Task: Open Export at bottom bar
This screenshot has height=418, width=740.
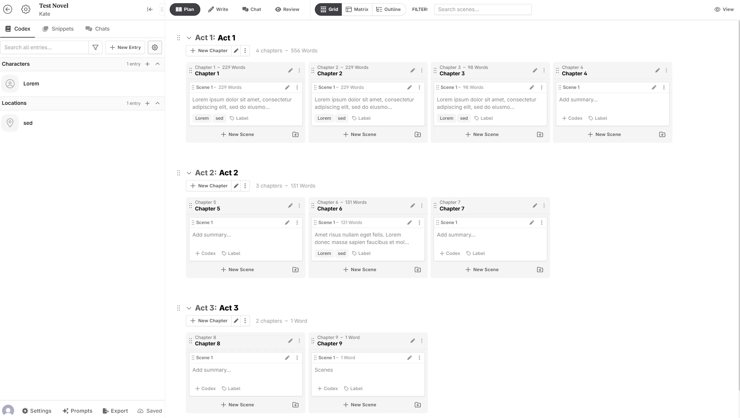Action: [x=115, y=411]
